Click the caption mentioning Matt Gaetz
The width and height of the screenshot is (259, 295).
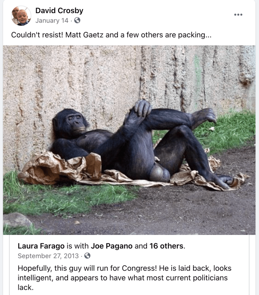pos(111,35)
